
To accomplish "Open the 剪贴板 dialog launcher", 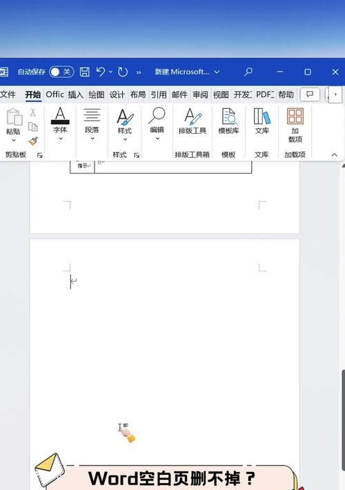I will [40, 155].
